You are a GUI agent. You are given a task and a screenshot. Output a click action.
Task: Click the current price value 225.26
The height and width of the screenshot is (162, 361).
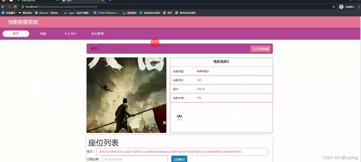[201, 89]
